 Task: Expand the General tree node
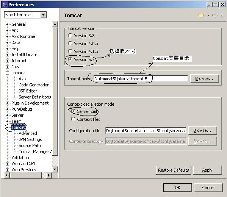[7, 24]
